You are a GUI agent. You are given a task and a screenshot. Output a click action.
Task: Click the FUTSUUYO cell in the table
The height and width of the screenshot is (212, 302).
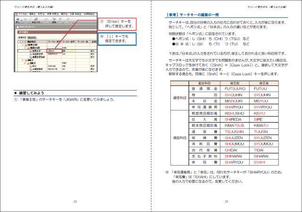point(235,89)
